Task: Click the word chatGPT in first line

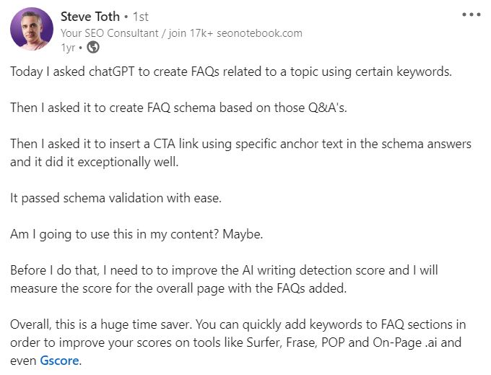Action: [x=111, y=72]
